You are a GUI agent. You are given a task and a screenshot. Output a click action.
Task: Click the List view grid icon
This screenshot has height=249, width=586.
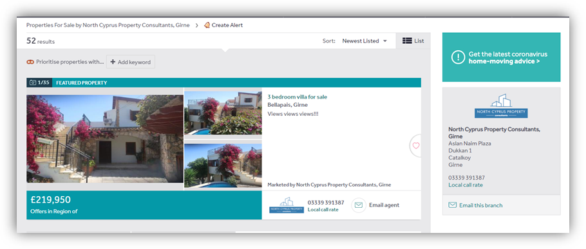point(407,41)
